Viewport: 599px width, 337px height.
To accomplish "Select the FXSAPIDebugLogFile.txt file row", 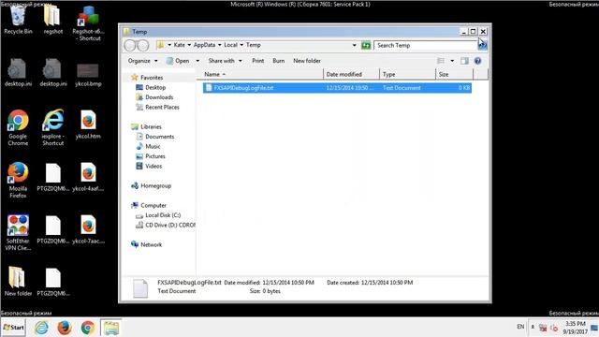I will (x=337, y=88).
